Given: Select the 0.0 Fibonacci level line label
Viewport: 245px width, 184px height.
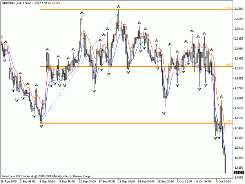Looking at the screenshot, I should pos(230,8).
